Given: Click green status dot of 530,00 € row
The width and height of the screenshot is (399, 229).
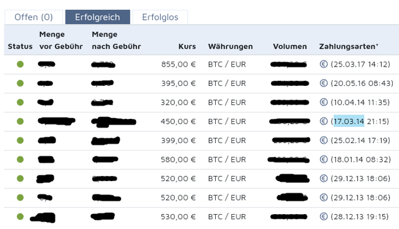Looking at the screenshot, I should [x=20, y=217].
